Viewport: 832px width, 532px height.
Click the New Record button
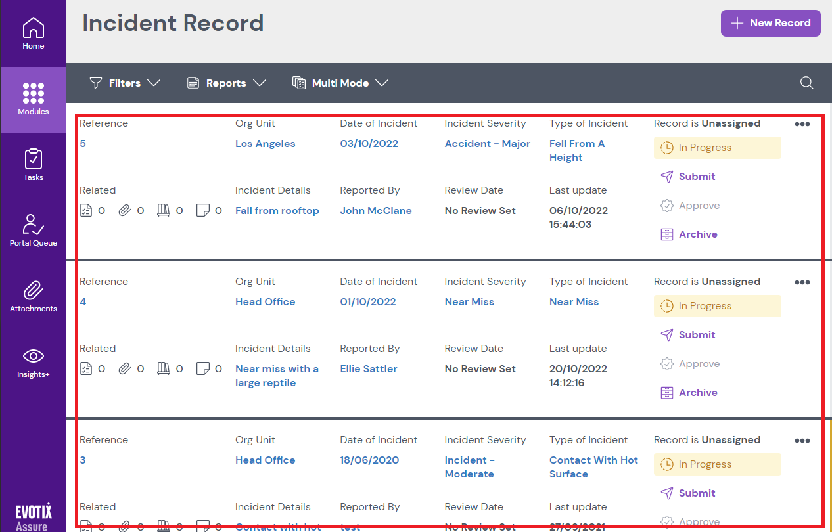pos(770,23)
